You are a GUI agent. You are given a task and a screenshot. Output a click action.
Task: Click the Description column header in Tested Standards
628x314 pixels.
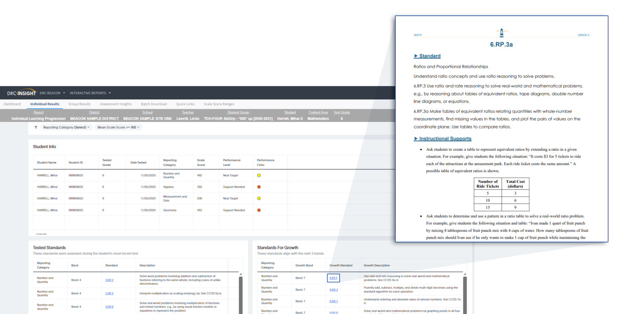[x=147, y=265]
